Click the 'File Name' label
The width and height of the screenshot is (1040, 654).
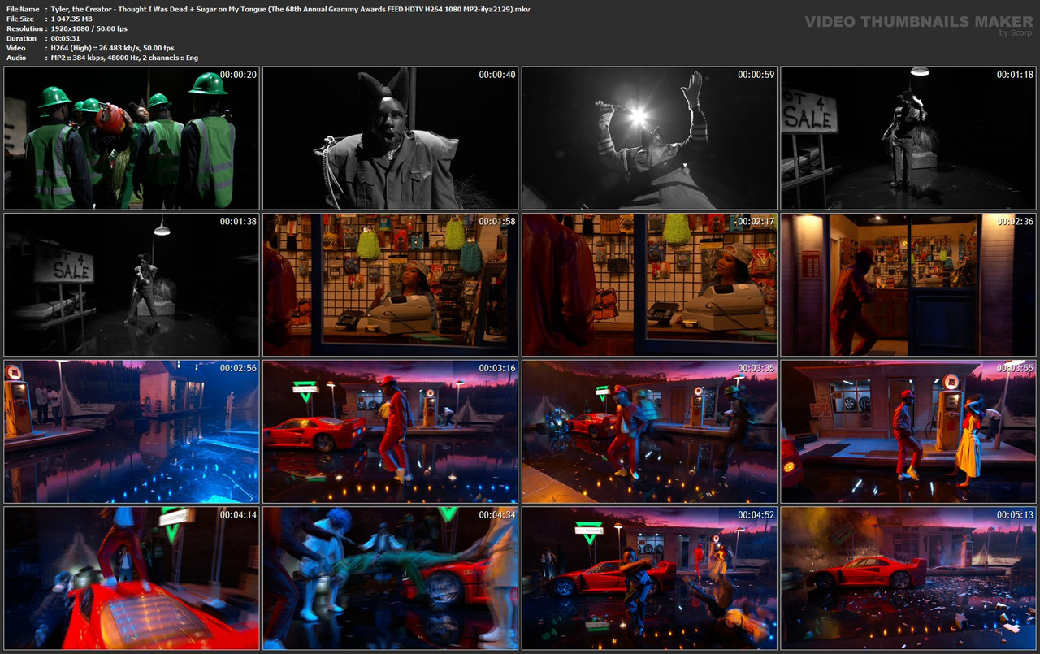(x=22, y=9)
